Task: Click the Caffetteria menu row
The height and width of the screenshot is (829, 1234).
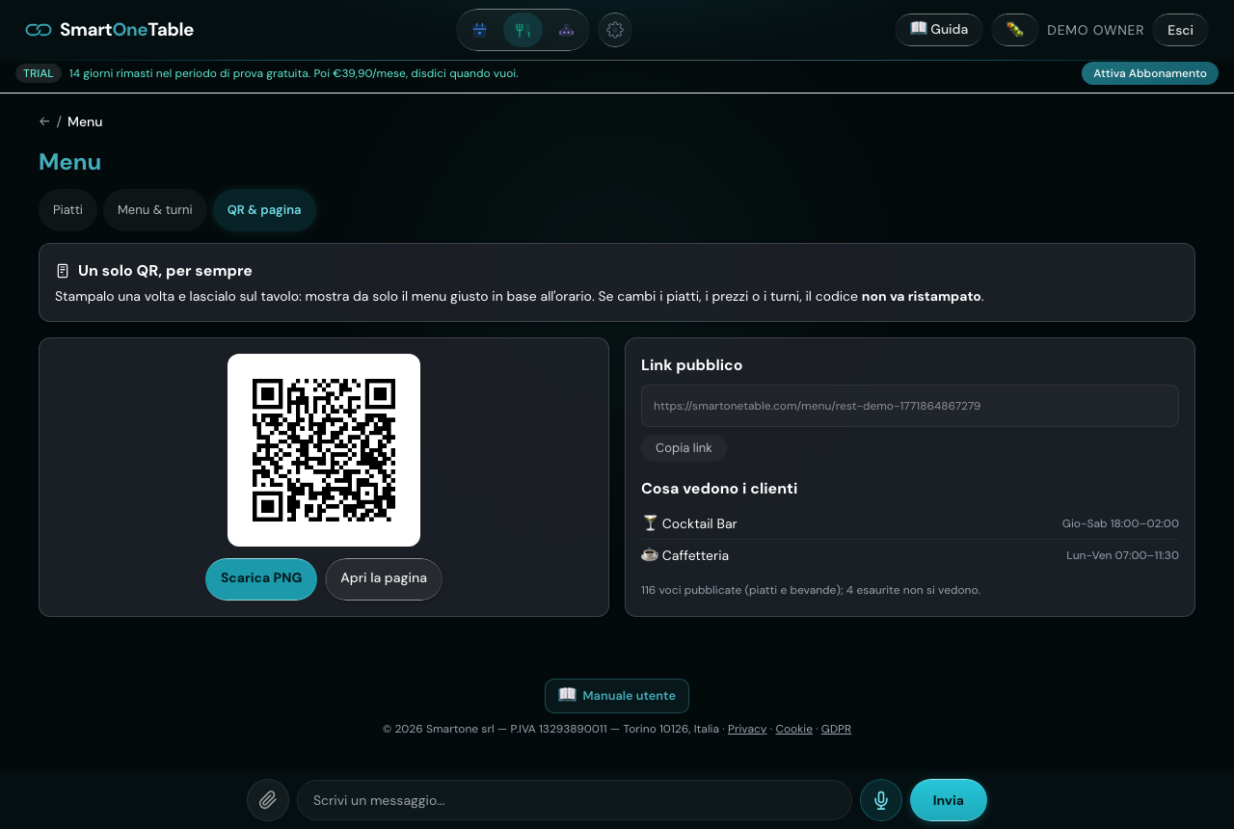Action: click(x=910, y=555)
